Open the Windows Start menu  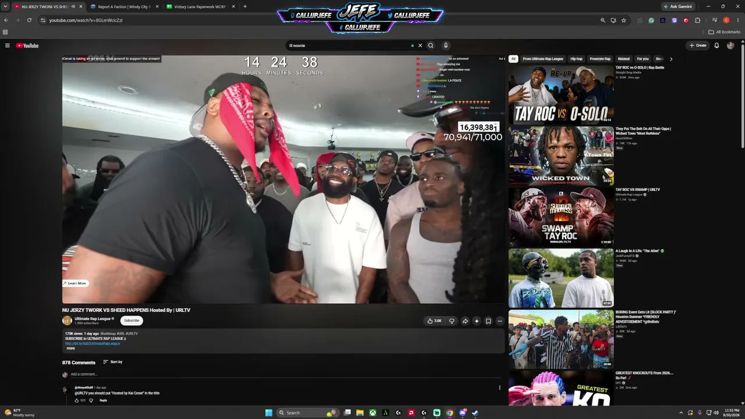268,413
